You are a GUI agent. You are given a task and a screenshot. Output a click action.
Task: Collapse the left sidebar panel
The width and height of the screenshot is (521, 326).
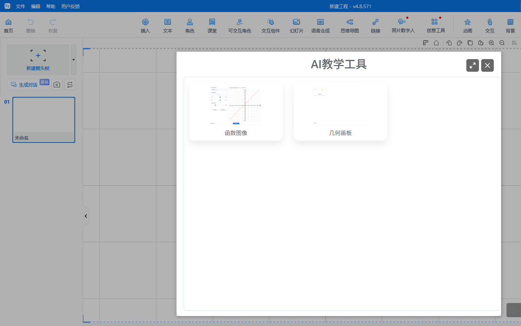point(86,216)
